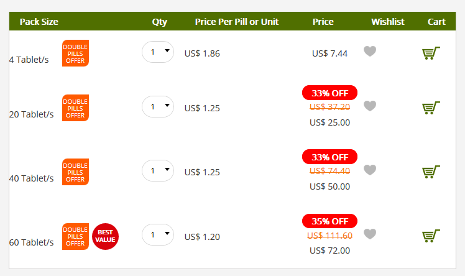The height and width of the screenshot is (276, 465).
Task: Click Double Pills Offer badge on 40 Tablet/s
Action: point(75,172)
